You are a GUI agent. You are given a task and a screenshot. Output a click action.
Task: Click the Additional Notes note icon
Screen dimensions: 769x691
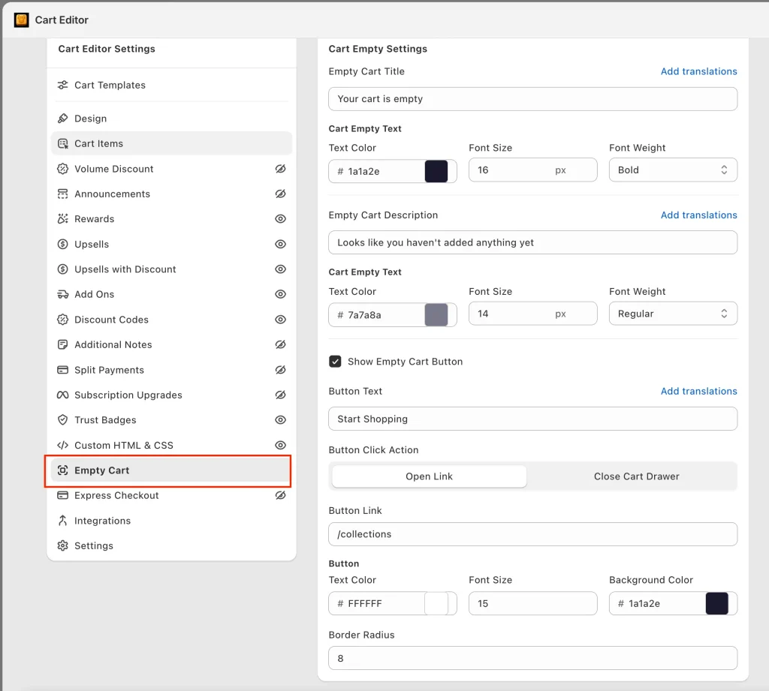point(63,344)
